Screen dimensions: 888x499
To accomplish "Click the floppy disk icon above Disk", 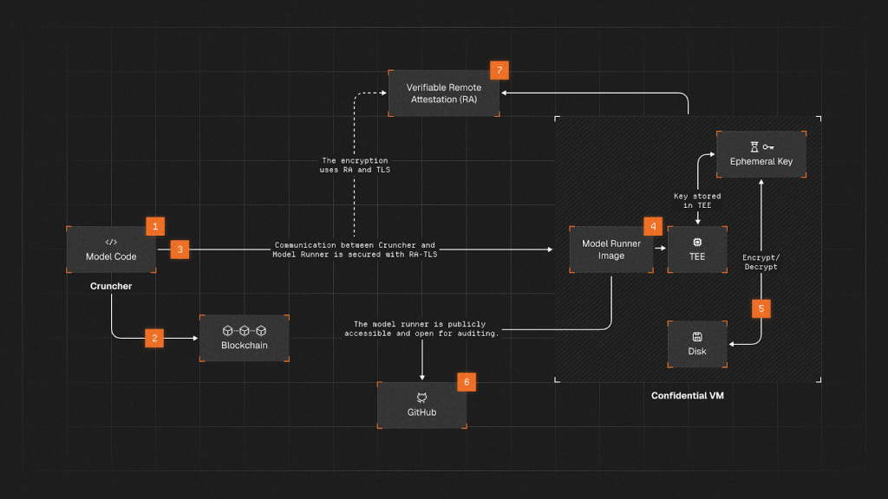I will [x=697, y=337].
